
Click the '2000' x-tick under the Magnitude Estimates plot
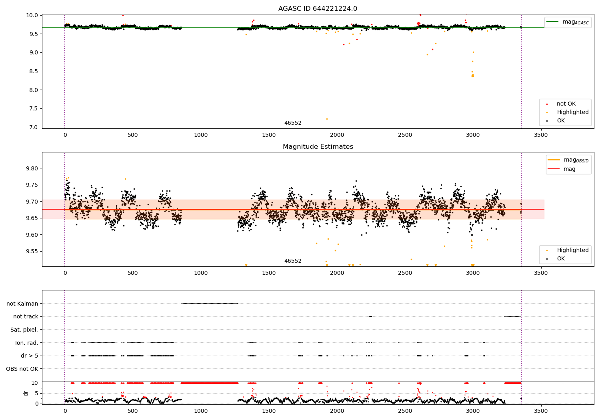pyautogui.click(x=337, y=273)
